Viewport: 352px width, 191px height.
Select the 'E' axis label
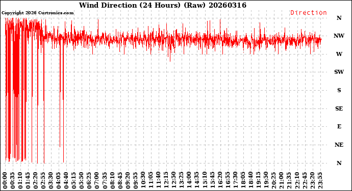click(339, 126)
